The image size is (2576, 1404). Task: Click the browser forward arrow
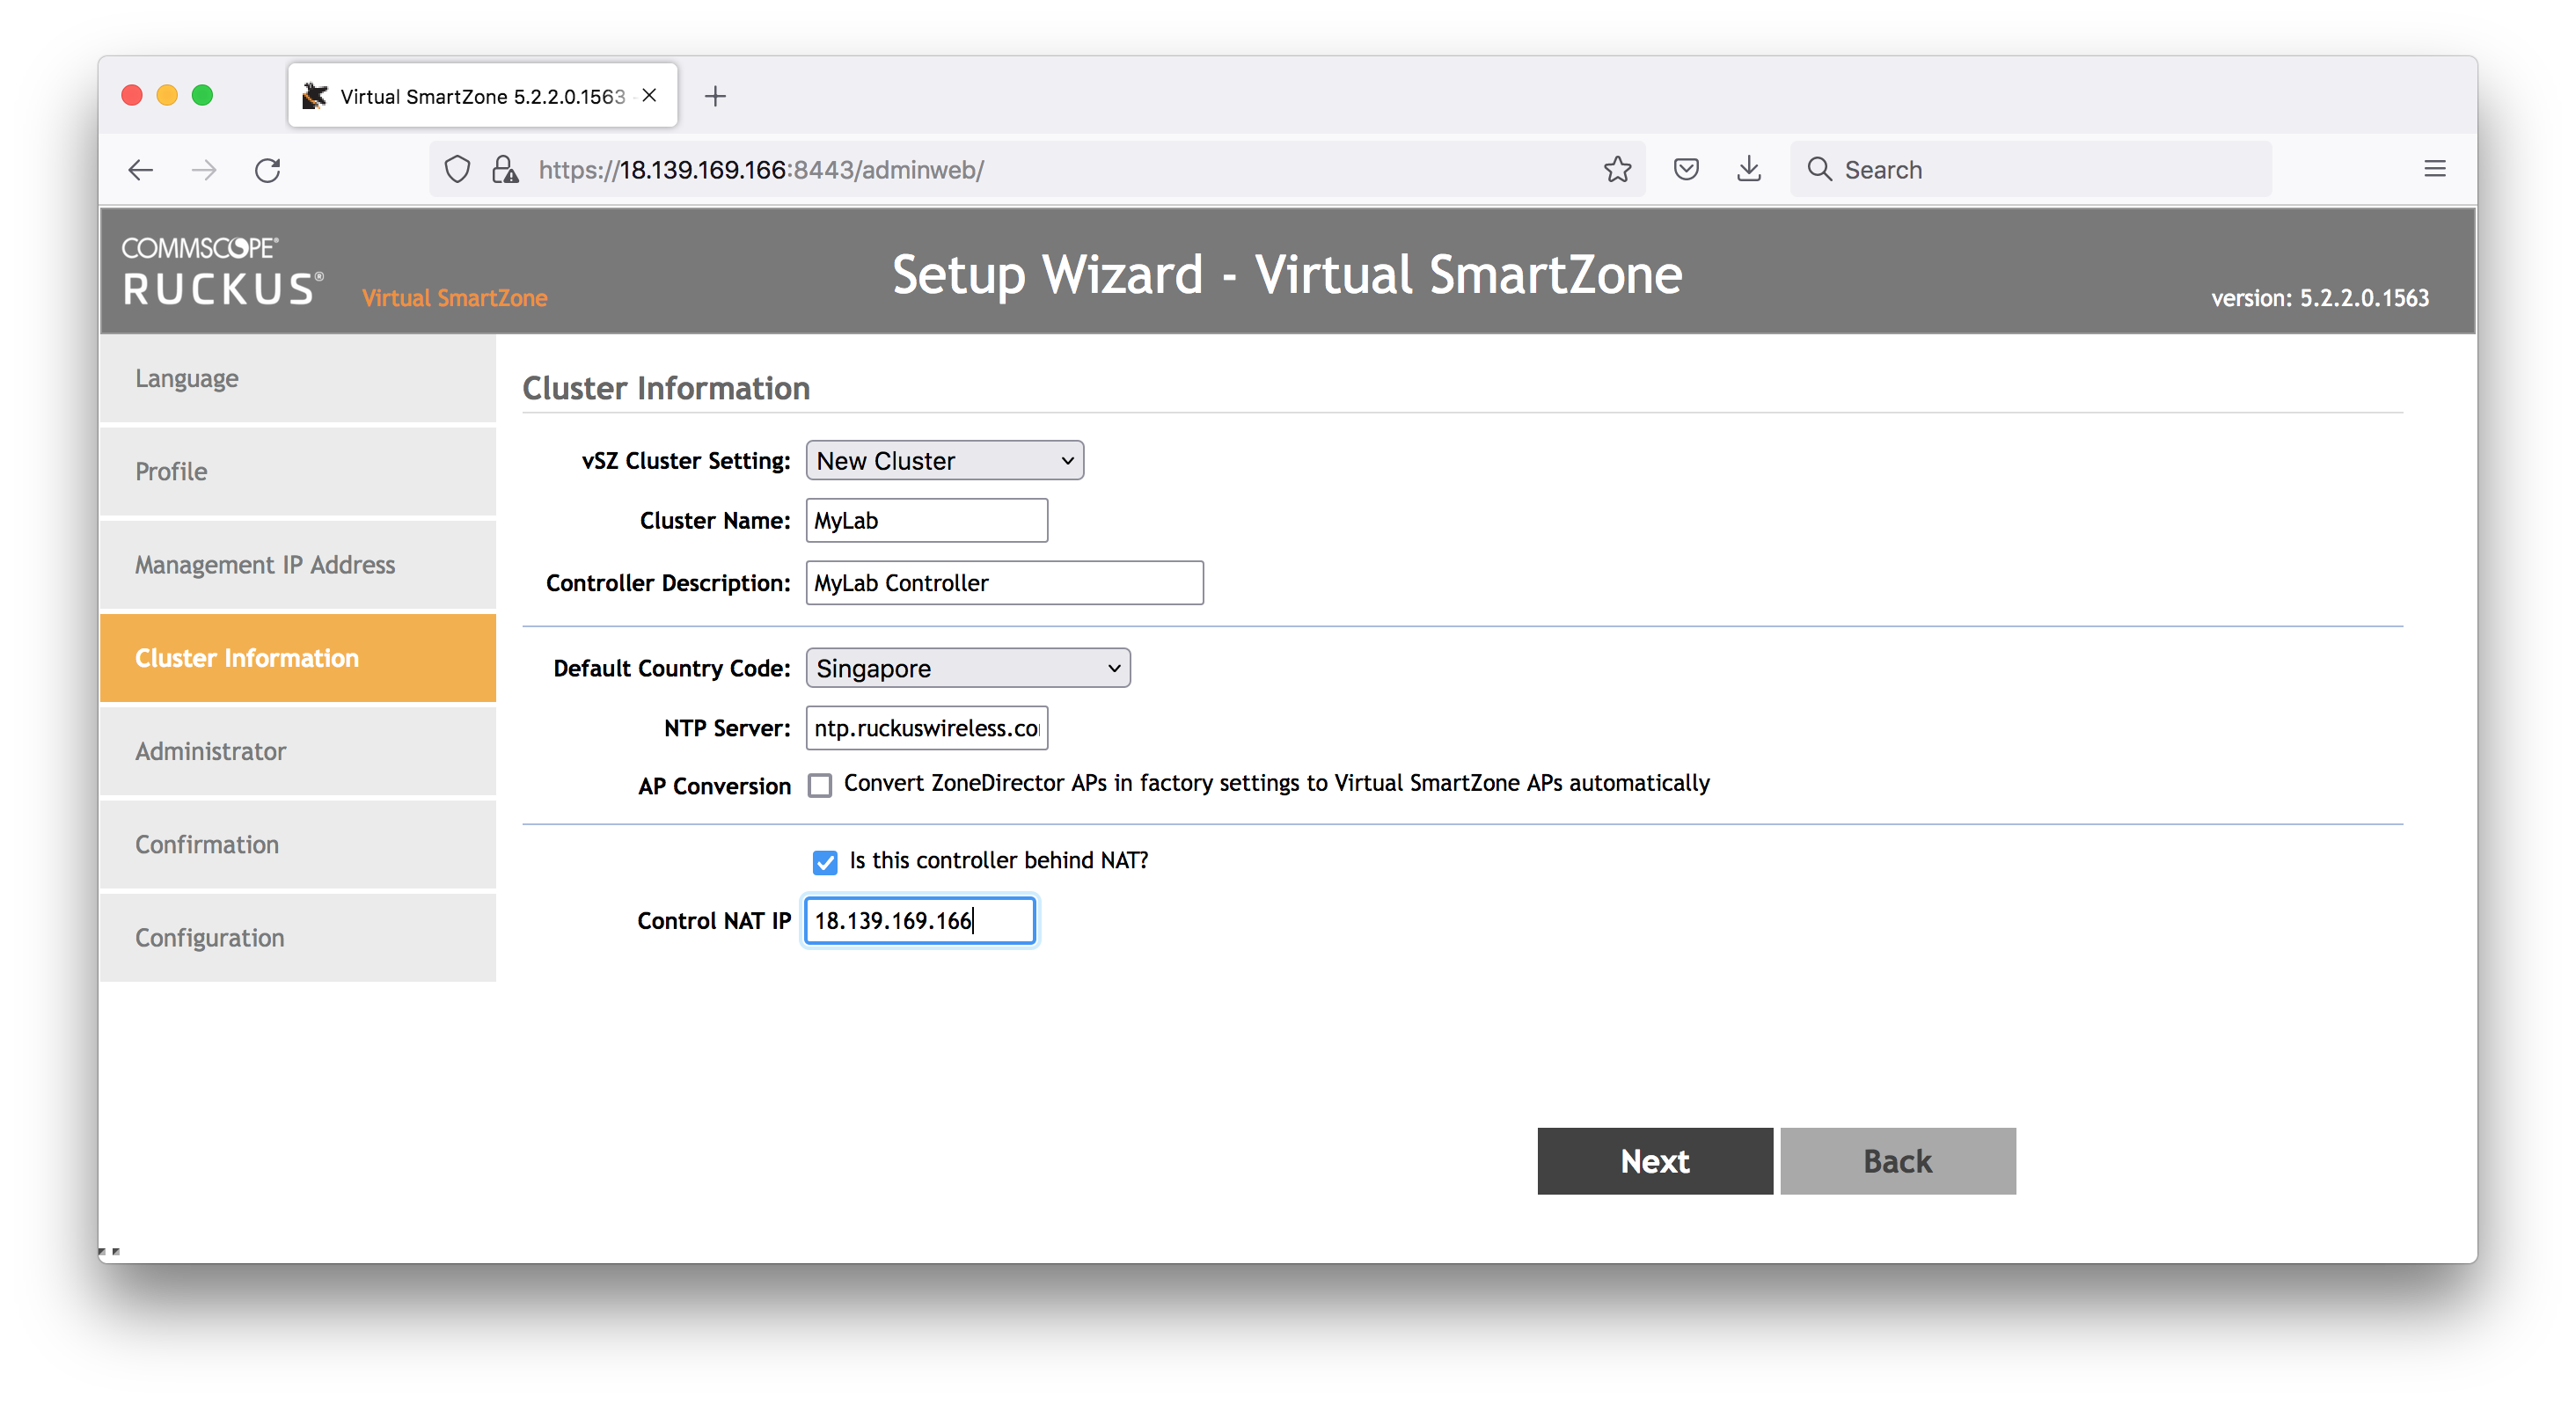pyautogui.click(x=204, y=170)
